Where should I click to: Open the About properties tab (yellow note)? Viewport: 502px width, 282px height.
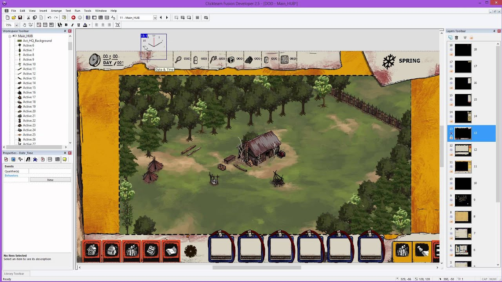(x=65, y=159)
